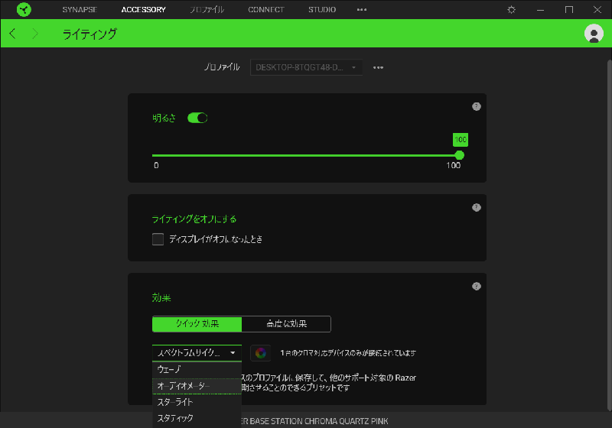Viewport: 612px width, 428px height.
Task: Maximize the Razer Synapse window
Action: 569,10
